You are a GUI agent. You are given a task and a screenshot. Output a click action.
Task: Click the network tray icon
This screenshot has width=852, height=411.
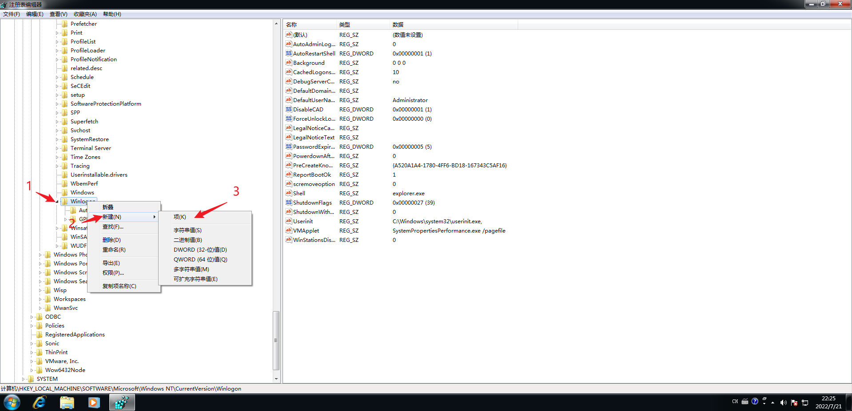(805, 403)
